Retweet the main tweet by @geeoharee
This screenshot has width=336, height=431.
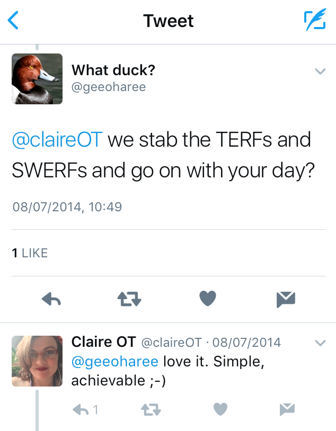pos(129,300)
